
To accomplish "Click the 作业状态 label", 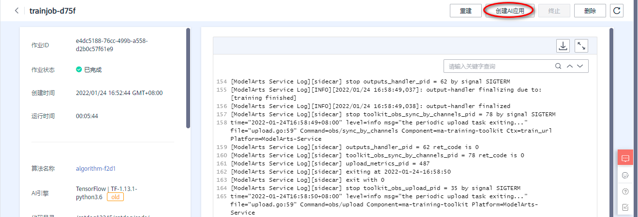I will point(43,69).
